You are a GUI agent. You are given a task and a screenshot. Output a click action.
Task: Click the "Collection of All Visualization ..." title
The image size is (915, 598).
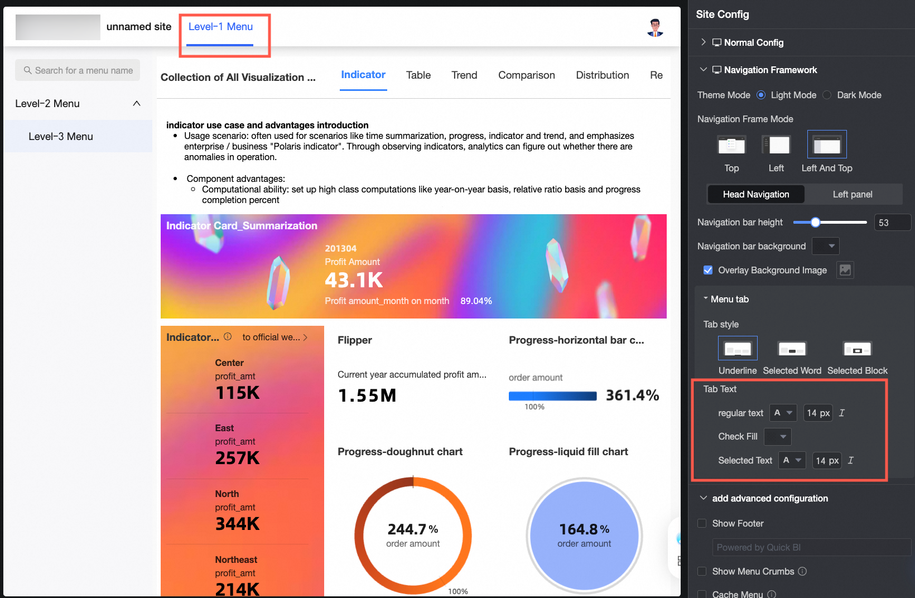pyautogui.click(x=238, y=78)
